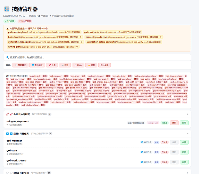Click the '0 已启用' status pill
This screenshot has height=174, width=199.
point(9,21)
